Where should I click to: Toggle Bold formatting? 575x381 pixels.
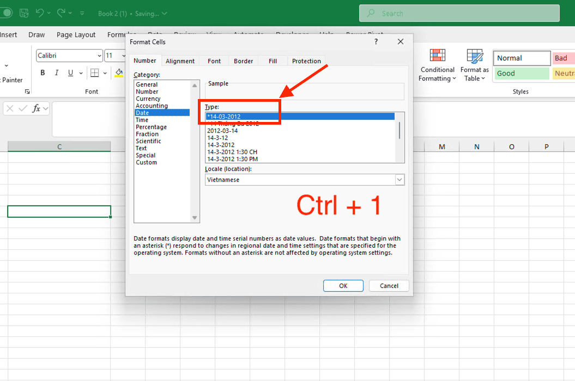(43, 72)
